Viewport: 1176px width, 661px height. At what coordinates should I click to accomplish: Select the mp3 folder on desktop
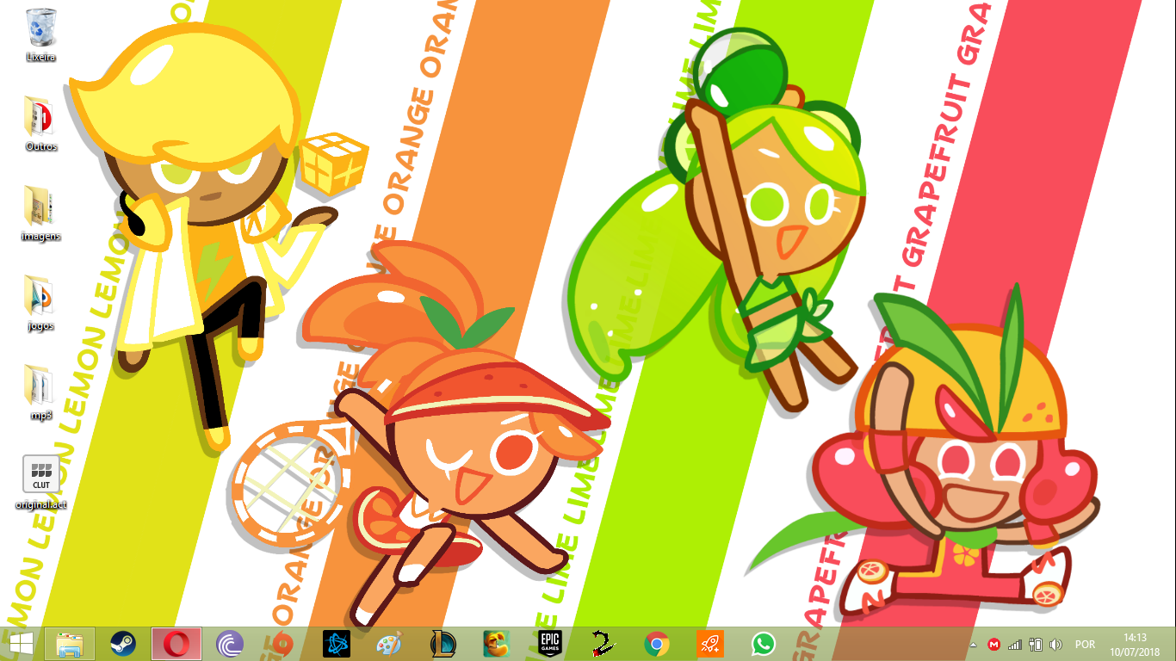(x=40, y=392)
